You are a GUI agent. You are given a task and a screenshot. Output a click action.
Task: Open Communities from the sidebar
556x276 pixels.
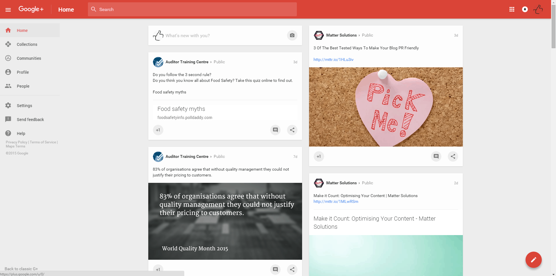pos(28,58)
